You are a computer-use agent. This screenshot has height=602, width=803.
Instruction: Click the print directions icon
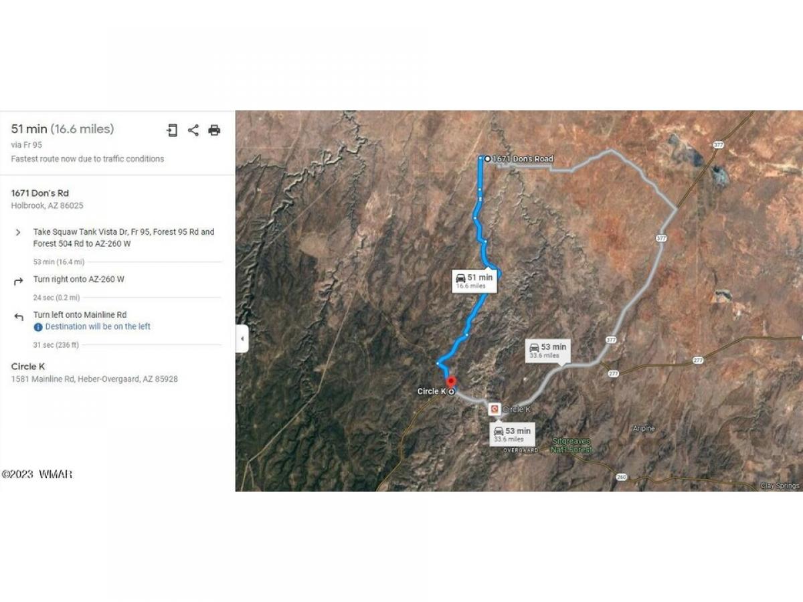(x=214, y=130)
